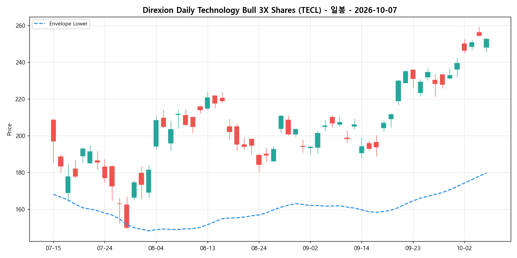Click the x-axis date label 09-14
This screenshot has width=517, height=258.
362,248
